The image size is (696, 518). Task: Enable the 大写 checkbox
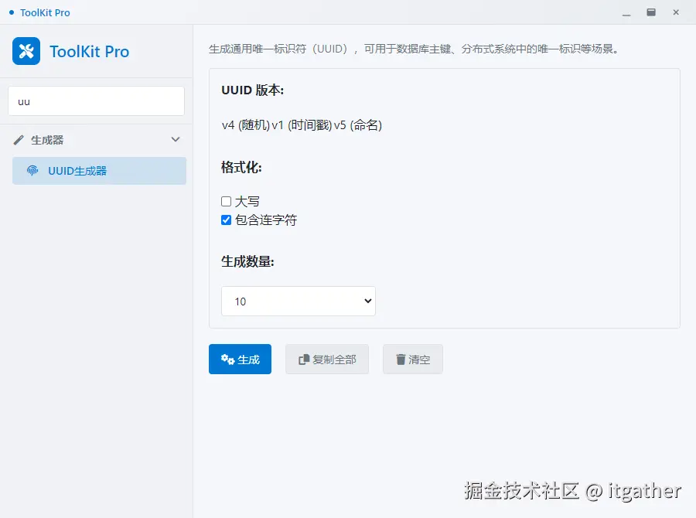tap(225, 200)
